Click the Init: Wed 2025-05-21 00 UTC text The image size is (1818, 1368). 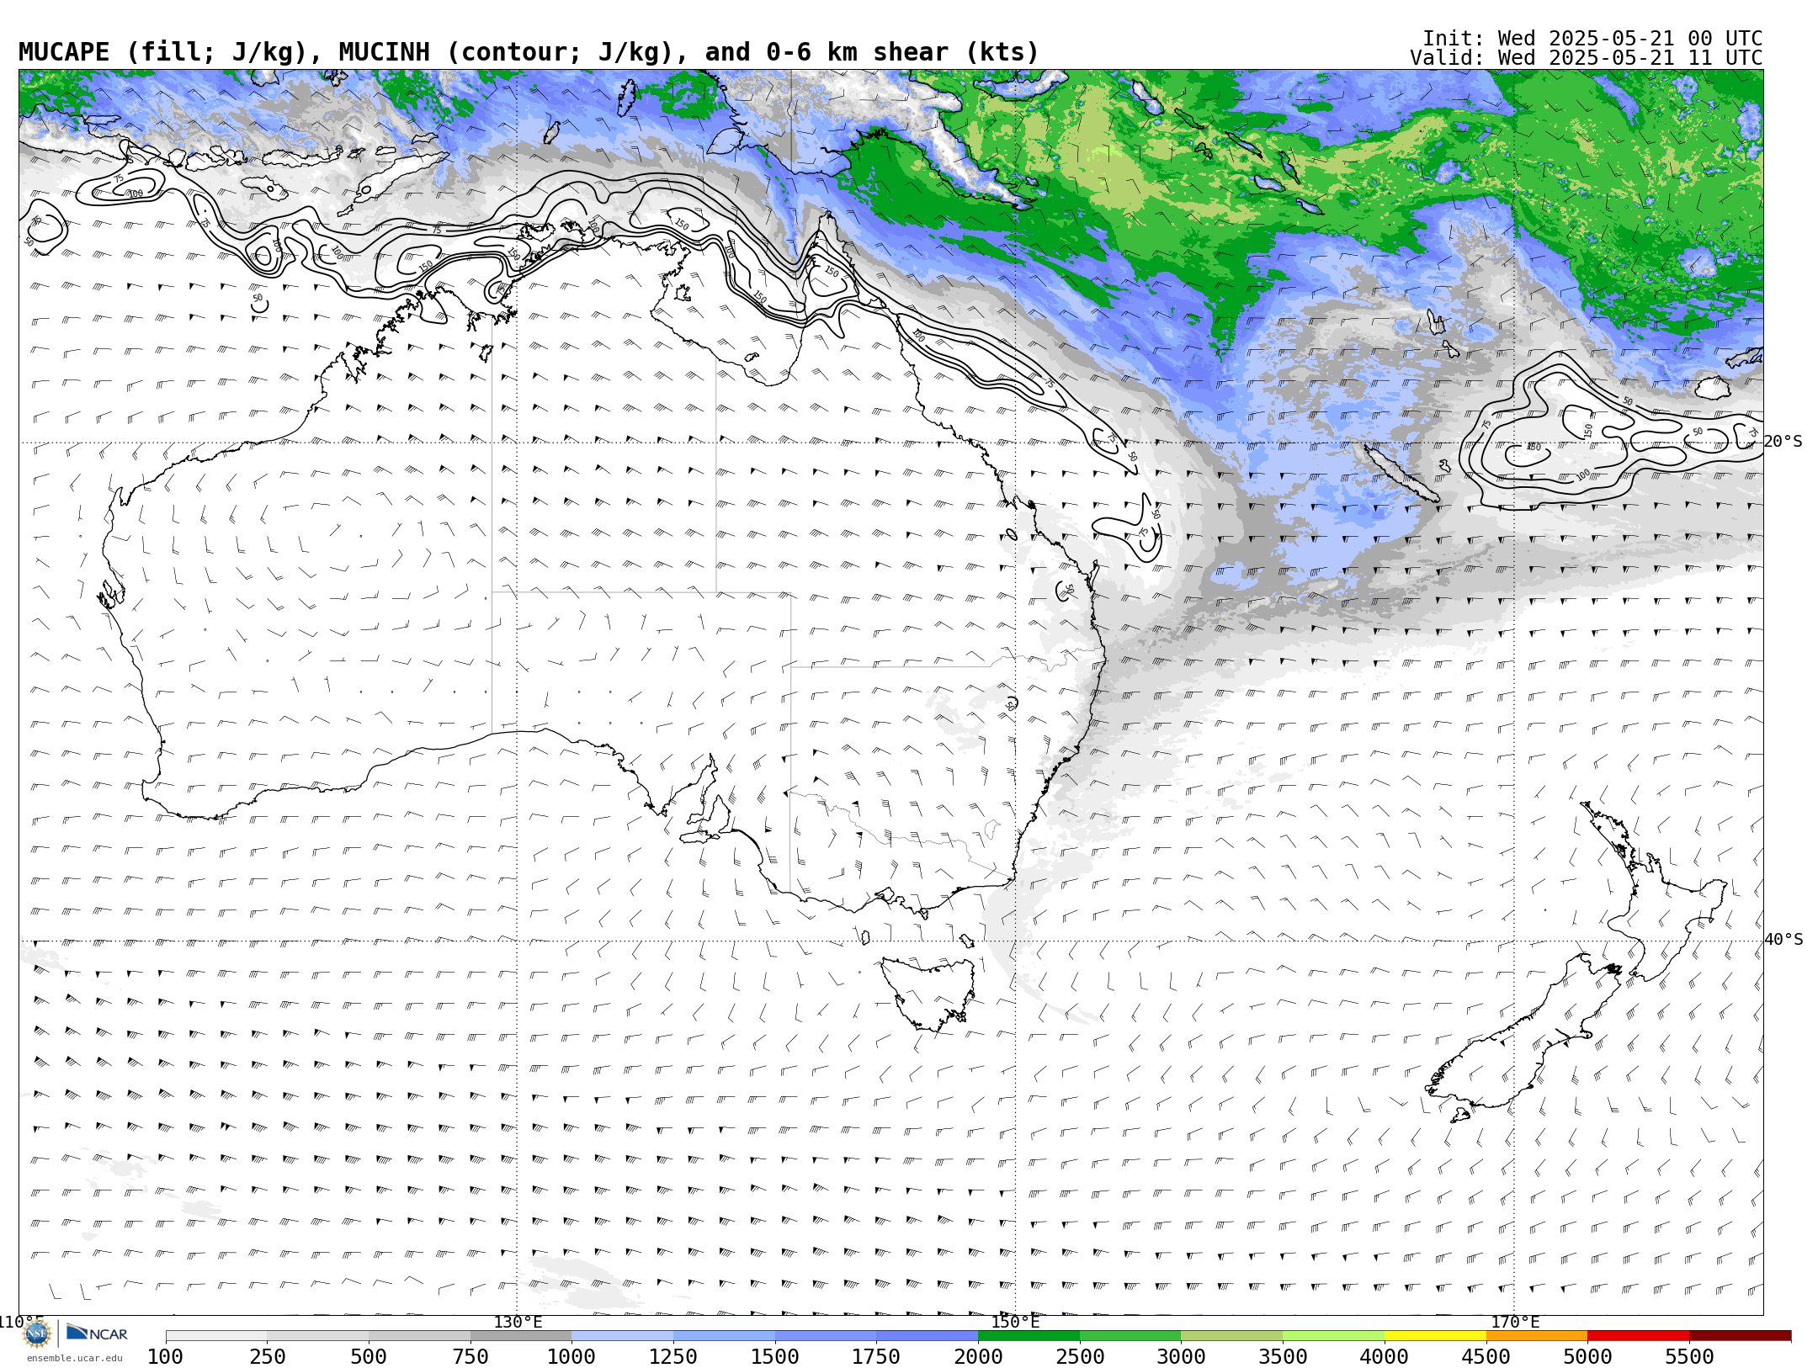1592,39
